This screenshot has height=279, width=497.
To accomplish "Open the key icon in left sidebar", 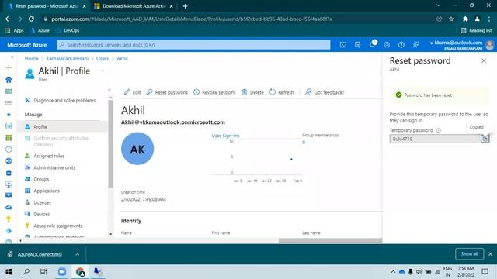I will pos(9,219).
